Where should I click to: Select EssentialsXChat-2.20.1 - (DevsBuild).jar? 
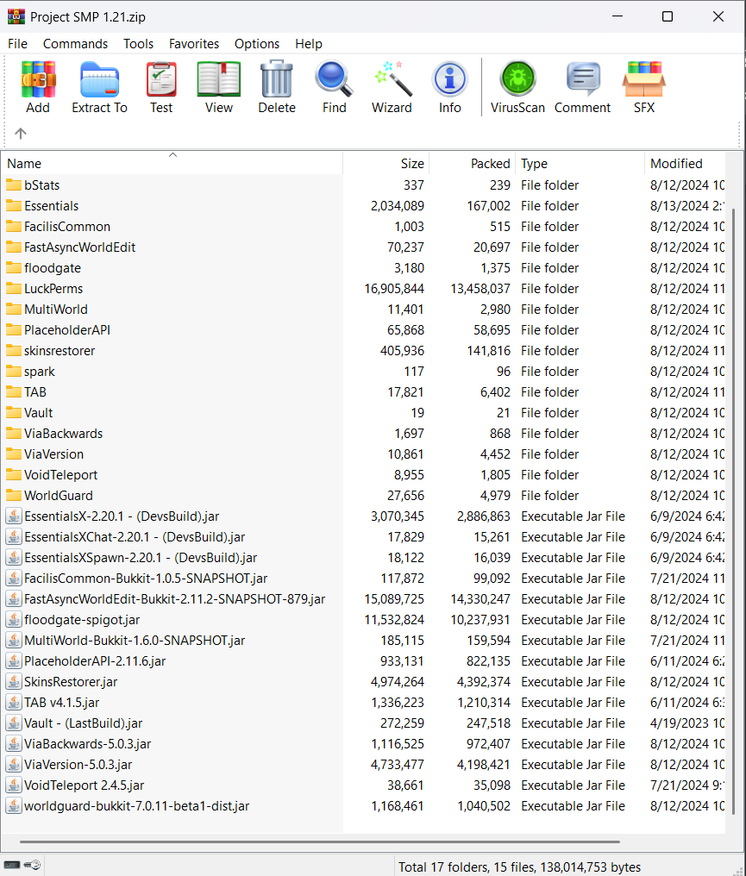(x=363, y=537)
